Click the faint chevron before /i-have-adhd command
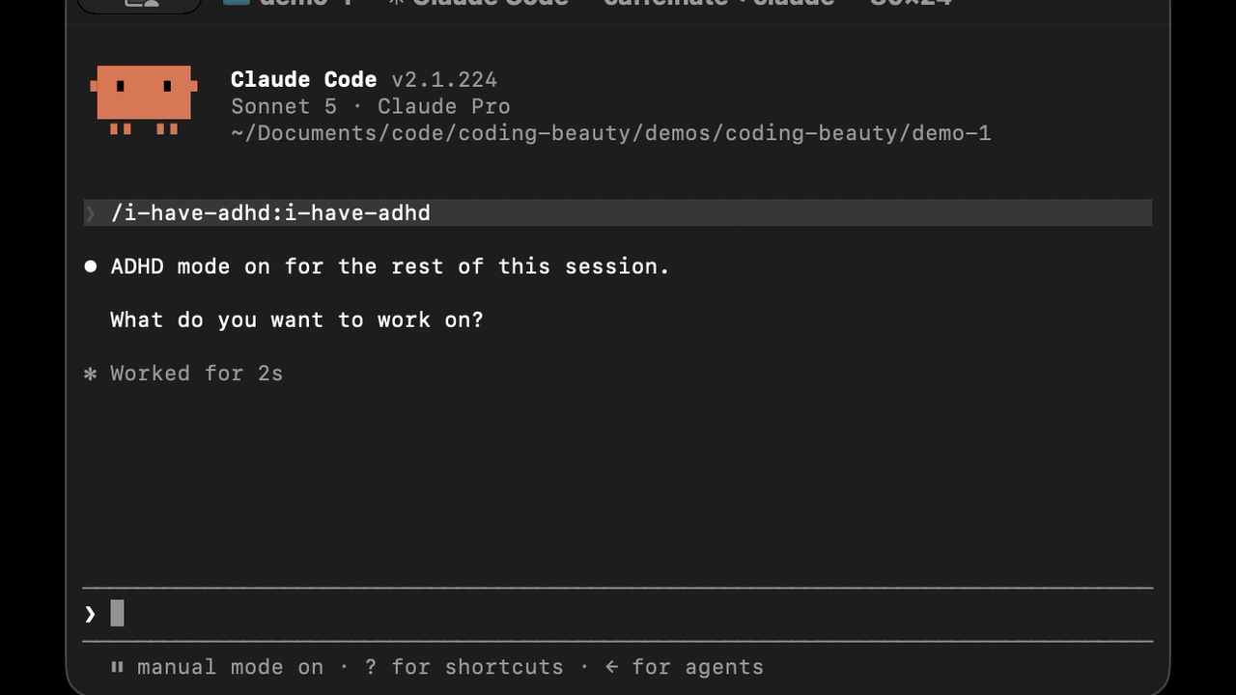Viewport: 1236px width, 695px height. tap(90, 213)
